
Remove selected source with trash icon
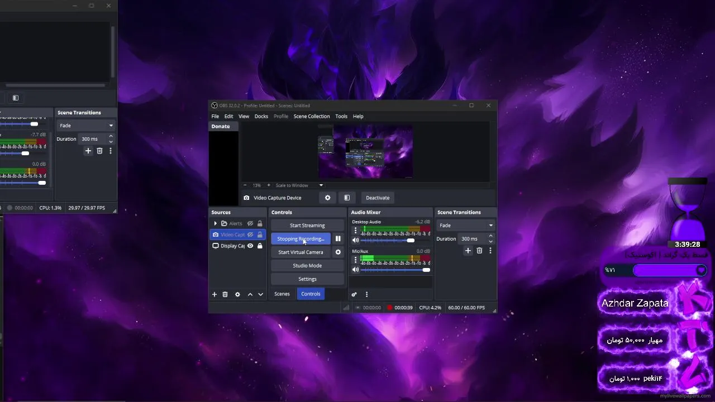tap(225, 294)
